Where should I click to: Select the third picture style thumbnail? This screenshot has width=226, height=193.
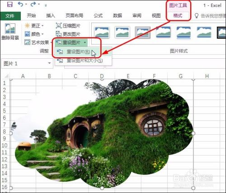143,32
